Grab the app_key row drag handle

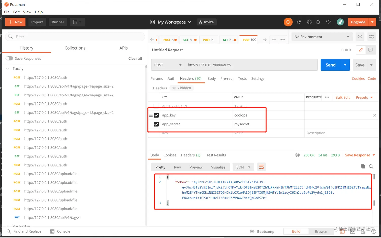tap(151, 115)
